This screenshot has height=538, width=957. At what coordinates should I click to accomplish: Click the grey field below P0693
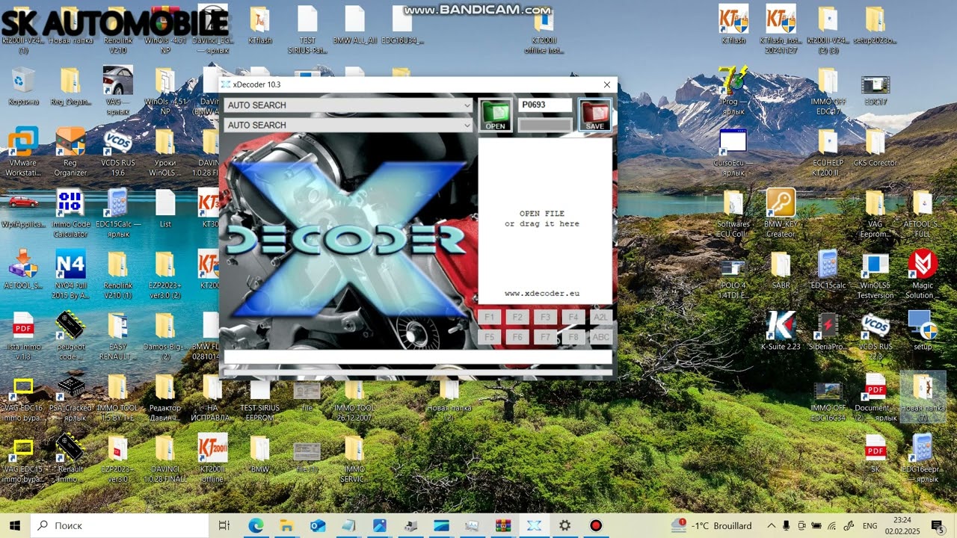pos(545,125)
